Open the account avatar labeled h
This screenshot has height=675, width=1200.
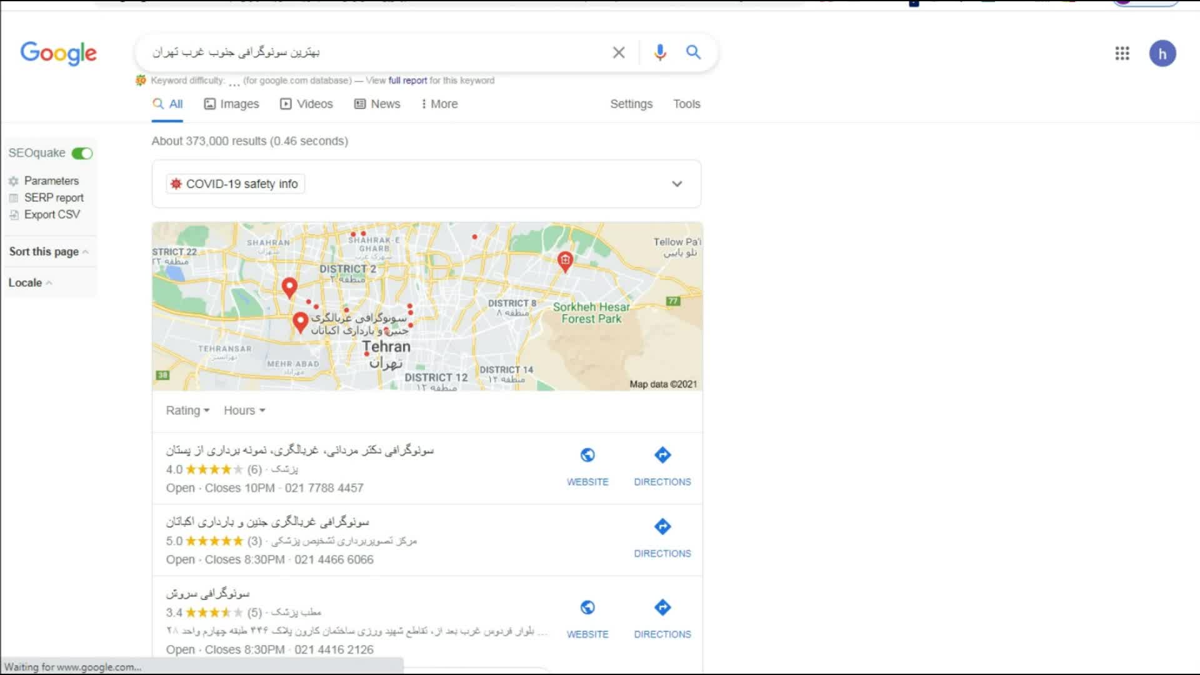[1162, 54]
